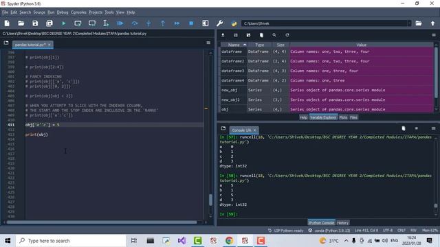
Task: Open the Search menu
Action: point(25,12)
